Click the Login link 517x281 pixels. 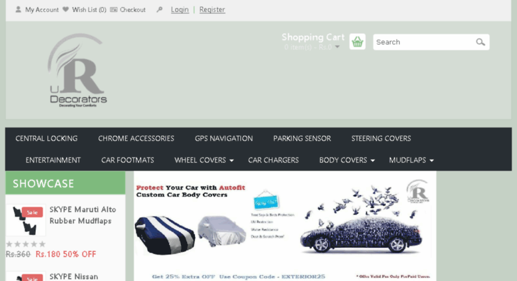(180, 9)
